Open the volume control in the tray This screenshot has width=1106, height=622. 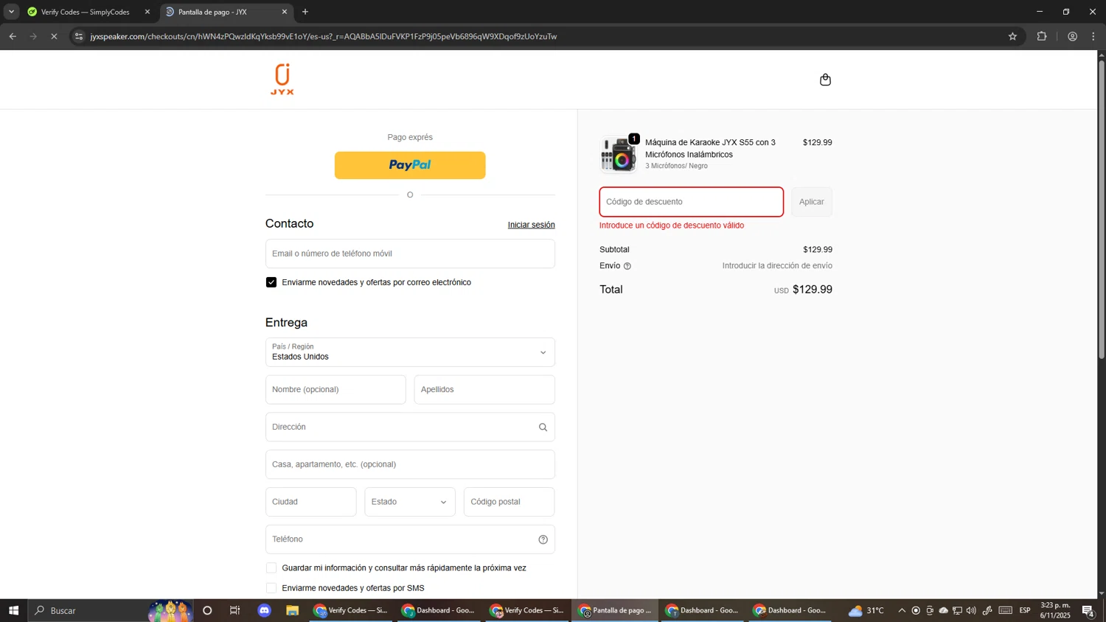[971, 610]
